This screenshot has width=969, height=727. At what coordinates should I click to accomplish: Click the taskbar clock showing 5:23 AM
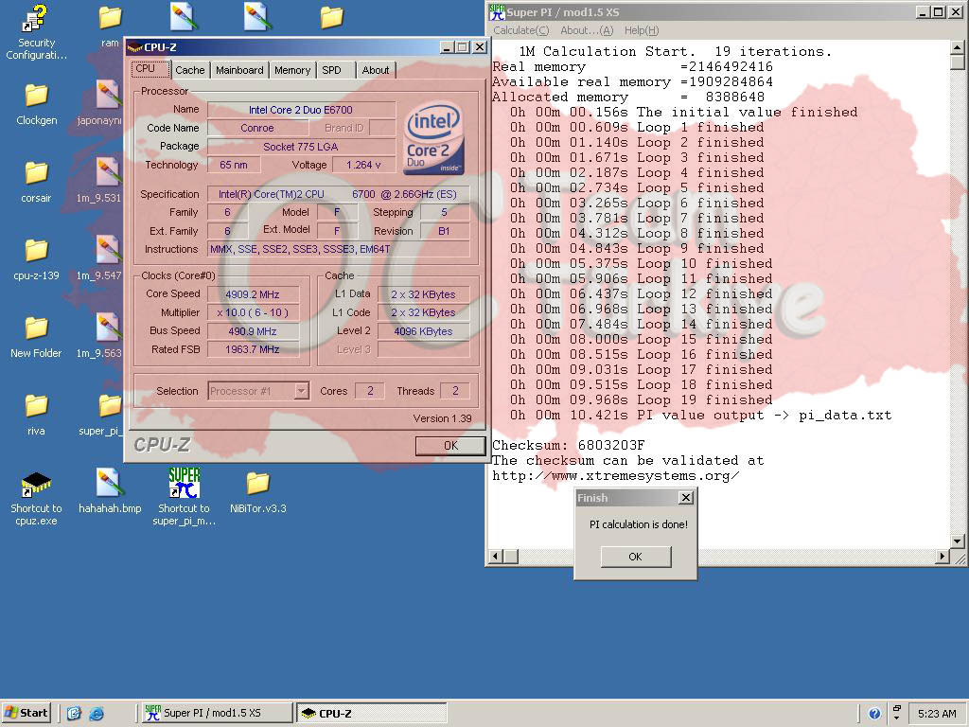937,714
